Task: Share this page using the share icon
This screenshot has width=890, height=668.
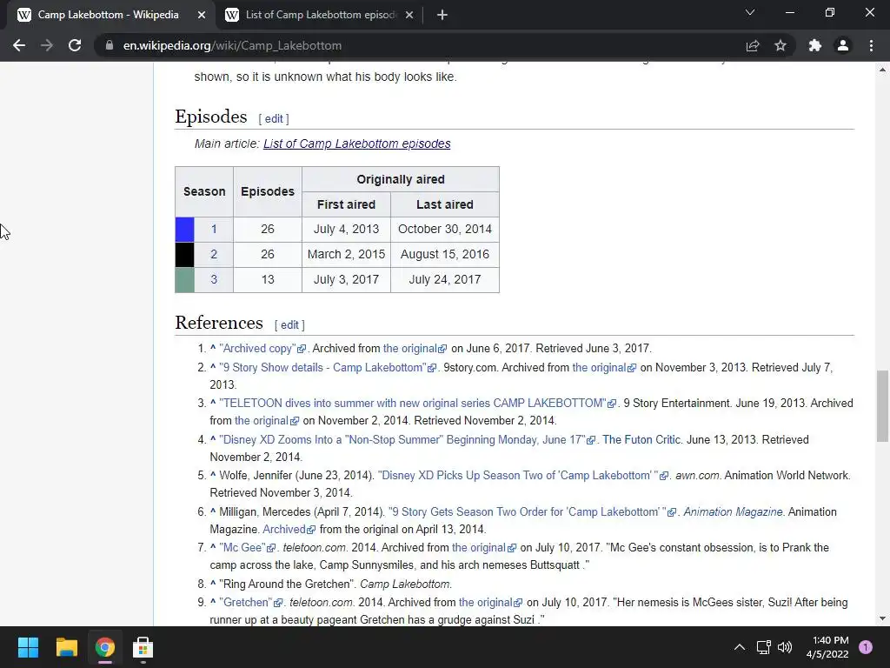Action: (x=753, y=45)
